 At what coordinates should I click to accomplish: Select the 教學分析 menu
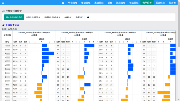147,3
